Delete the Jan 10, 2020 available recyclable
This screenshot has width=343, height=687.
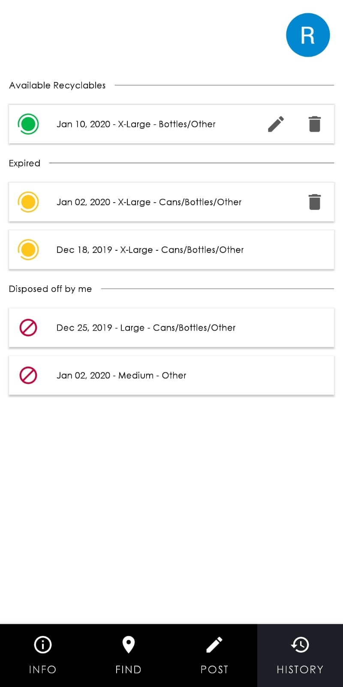(315, 124)
